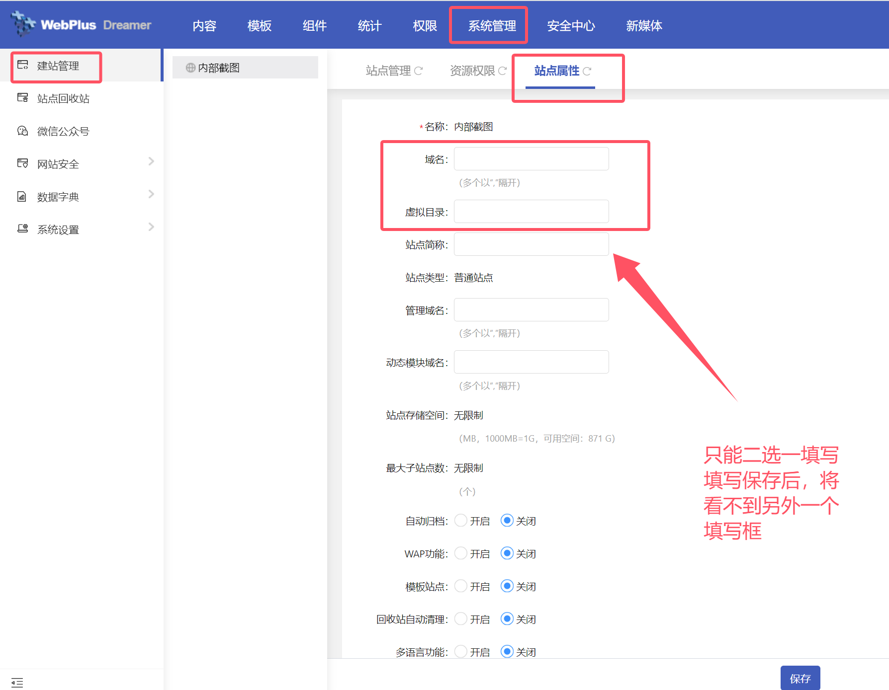Expand the 数据字典 submenu
This screenshot has height=690, width=889.
click(x=151, y=194)
